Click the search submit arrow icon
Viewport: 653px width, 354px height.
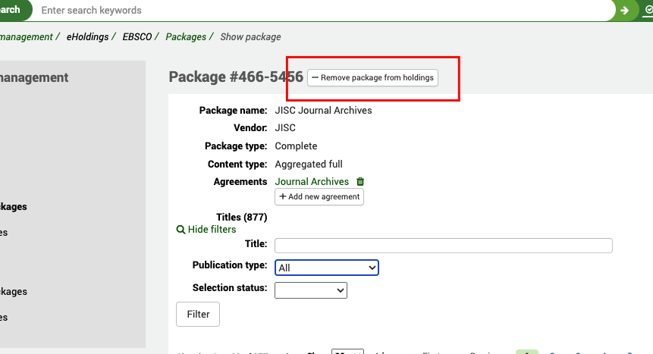[624, 11]
